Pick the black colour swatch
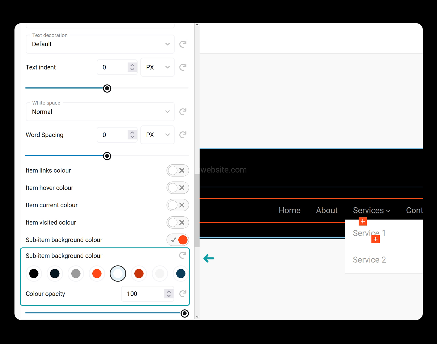This screenshot has width=437, height=344. pos(34,273)
